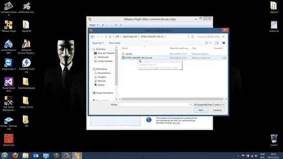Image resolution: width=283 pixels, height=159 pixels.
Task: Select the winxp_vm.zip file icon
Action: 27,102
